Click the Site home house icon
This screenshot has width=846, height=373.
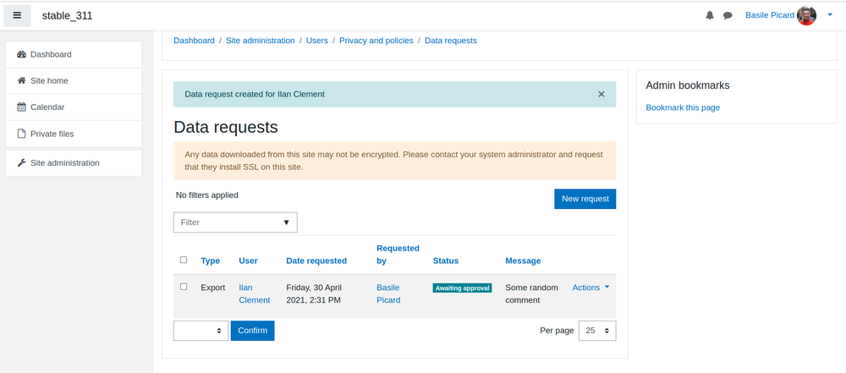pyautogui.click(x=22, y=80)
